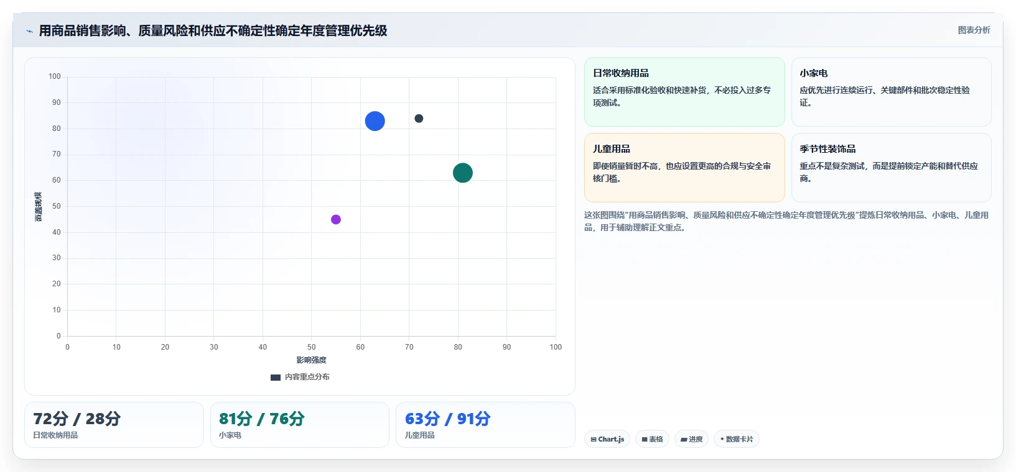Click the teal bubble in the chart
This screenshot has width=1016, height=472.
pos(463,173)
